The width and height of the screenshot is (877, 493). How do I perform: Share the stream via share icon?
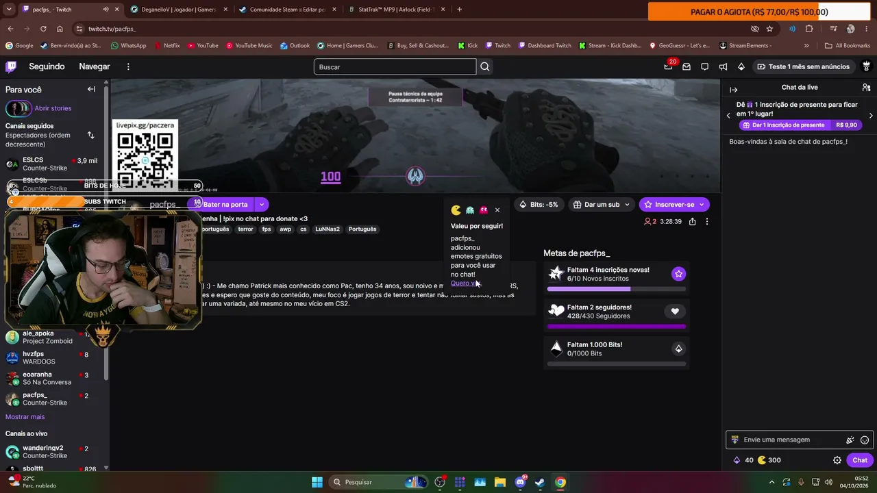pos(692,222)
